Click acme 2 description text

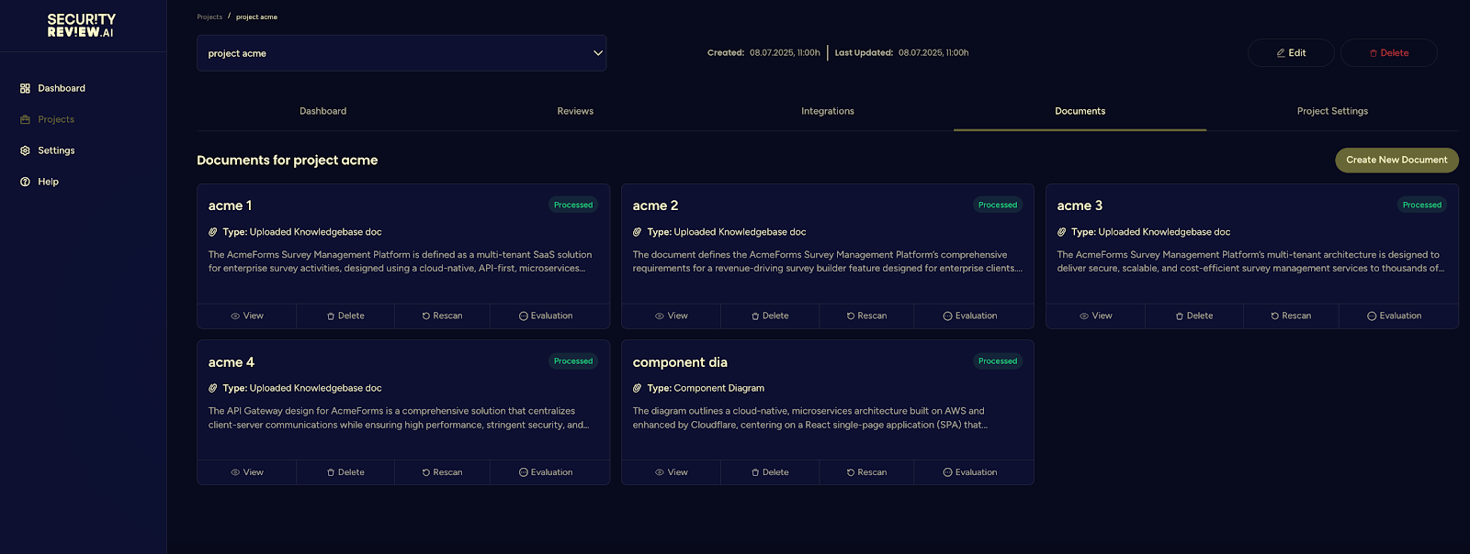827,261
